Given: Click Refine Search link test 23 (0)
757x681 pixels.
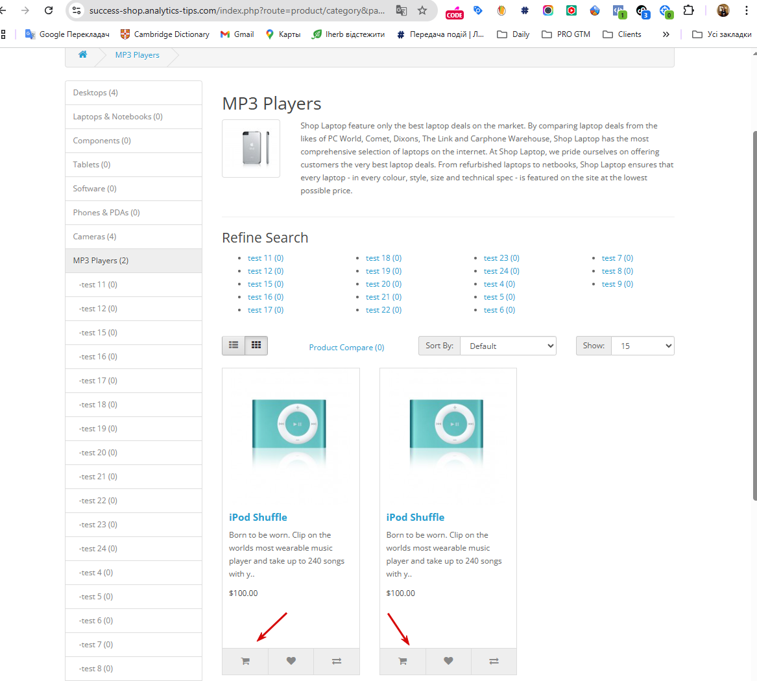Looking at the screenshot, I should 501,258.
